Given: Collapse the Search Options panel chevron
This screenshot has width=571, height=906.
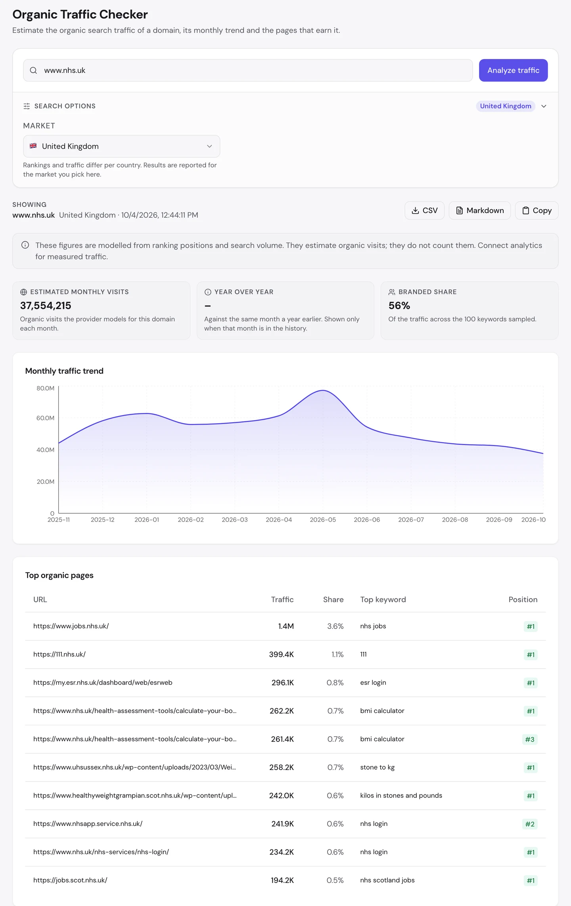Looking at the screenshot, I should 544,106.
